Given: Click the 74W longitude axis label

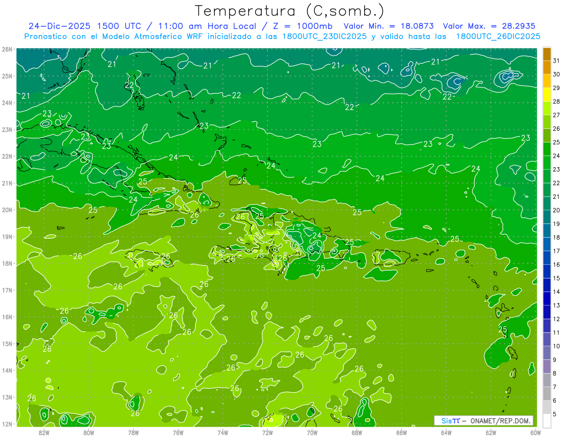Looking at the screenshot, I should [222, 432].
